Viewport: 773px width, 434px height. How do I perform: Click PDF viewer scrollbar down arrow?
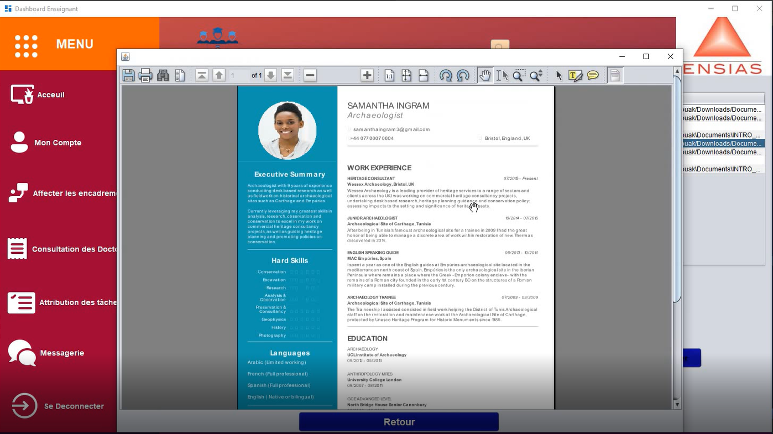(x=677, y=405)
